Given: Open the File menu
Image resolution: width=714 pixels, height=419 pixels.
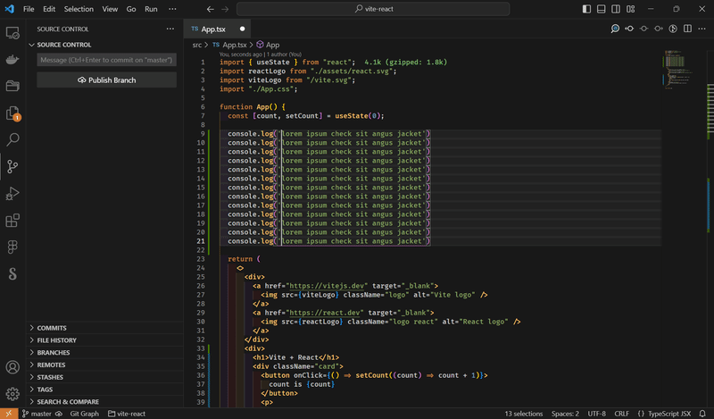Looking at the screenshot, I should pos(29,9).
